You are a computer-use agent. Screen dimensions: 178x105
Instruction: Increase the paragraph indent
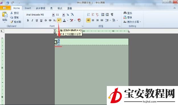pos(107,14)
